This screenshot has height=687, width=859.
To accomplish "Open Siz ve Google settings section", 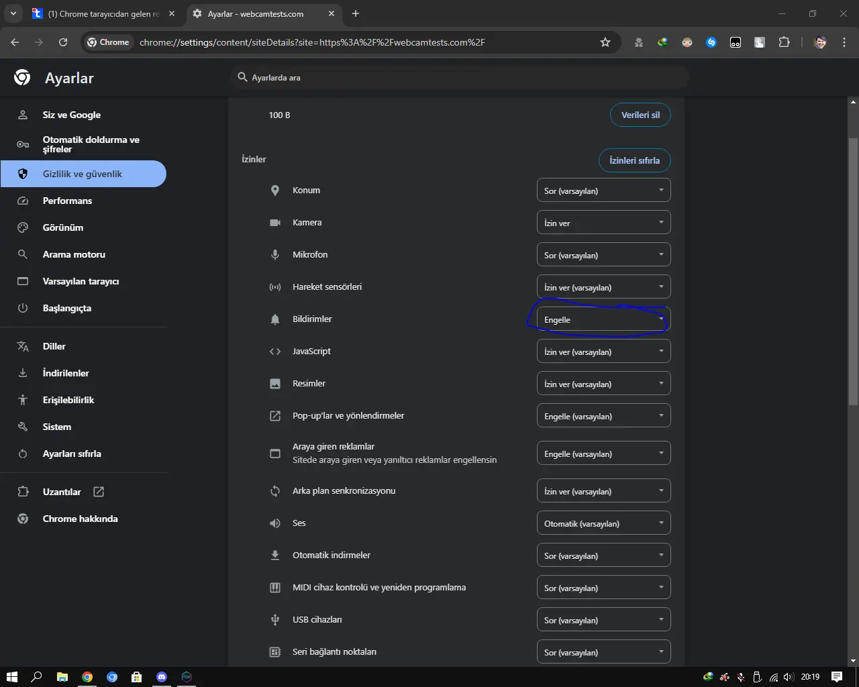I will pyautogui.click(x=83, y=115).
